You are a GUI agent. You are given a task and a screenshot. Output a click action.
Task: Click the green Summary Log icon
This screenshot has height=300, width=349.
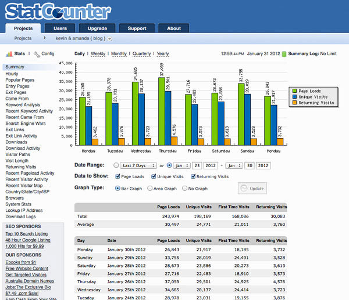(x=284, y=54)
